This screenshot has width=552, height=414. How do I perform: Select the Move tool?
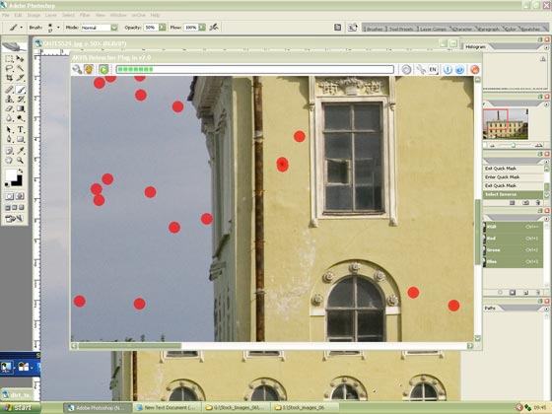click(21, 59)
